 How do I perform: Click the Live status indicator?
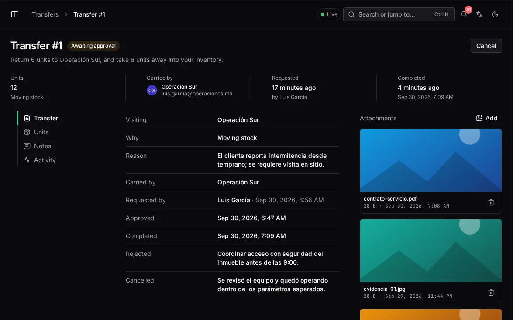[x=329, y=14]
